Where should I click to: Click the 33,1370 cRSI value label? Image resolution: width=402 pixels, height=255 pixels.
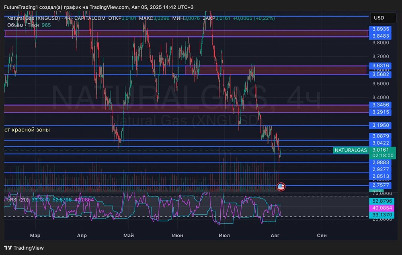[382, 215]
